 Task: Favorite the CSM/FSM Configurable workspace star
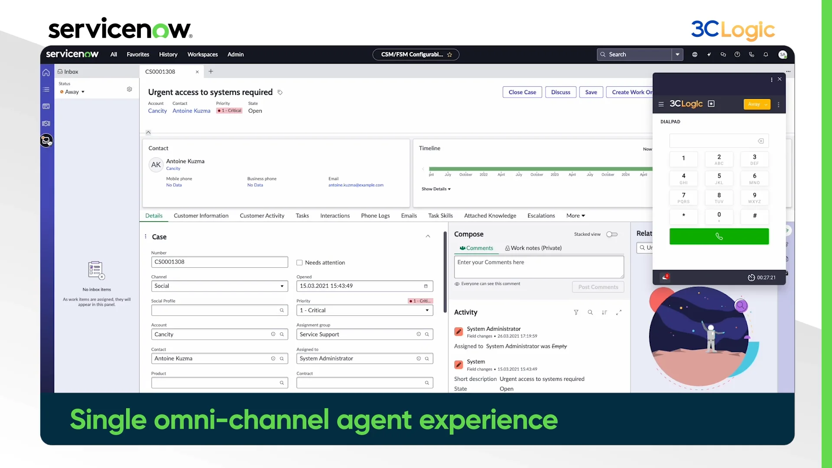click(449, 55)
